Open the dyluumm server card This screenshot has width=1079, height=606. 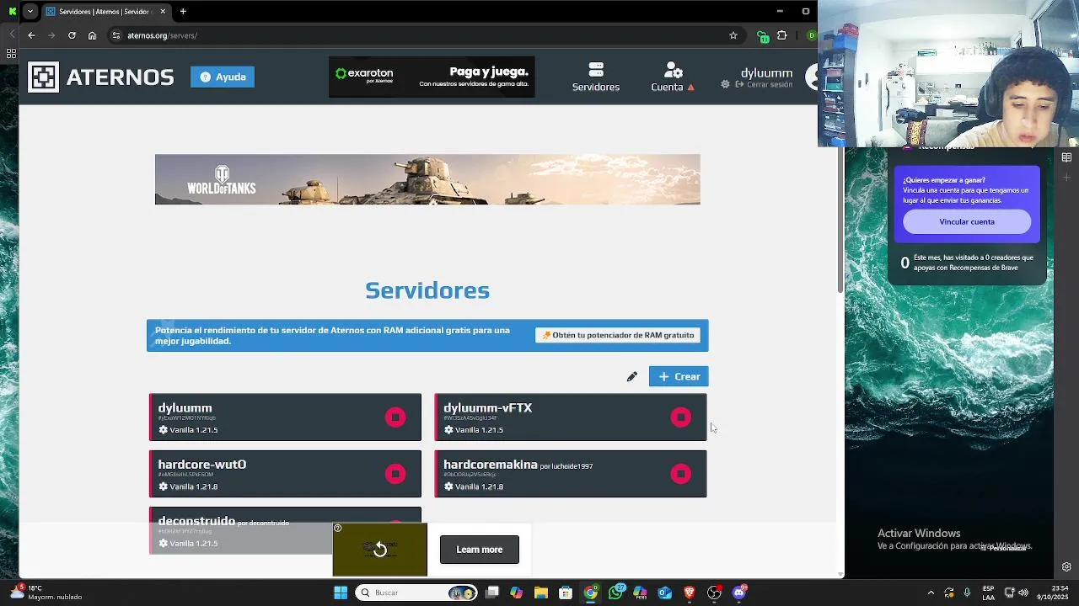[285, 417]
